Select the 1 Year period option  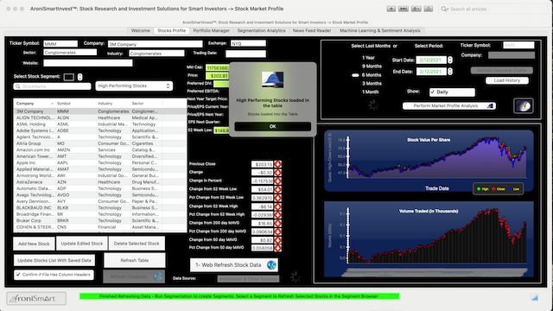(x=368, y=58)
